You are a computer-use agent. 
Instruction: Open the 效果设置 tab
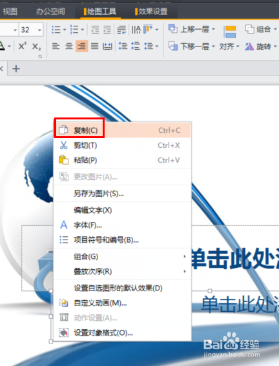151,11
